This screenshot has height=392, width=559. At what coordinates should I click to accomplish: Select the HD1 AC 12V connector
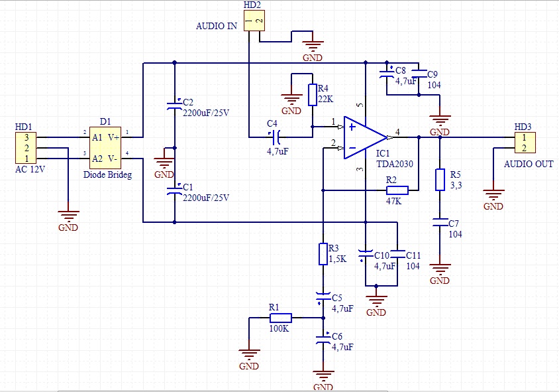click(x=26, y=148)
